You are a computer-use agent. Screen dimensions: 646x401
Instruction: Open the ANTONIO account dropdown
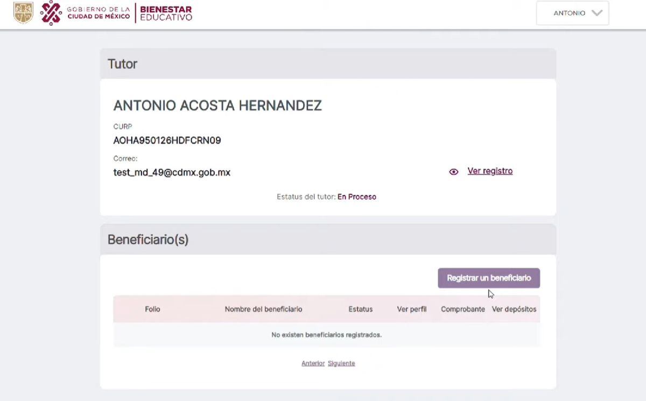572,12
